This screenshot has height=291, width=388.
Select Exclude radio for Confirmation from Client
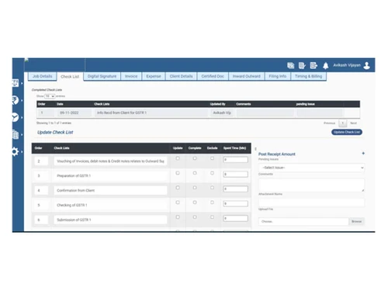click(212, 188)
